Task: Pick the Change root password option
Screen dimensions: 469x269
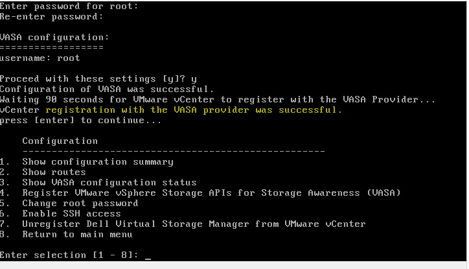Action: tap(80, 203)
